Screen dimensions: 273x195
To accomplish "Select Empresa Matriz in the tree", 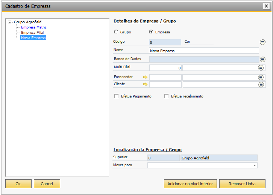I will [34, 27].
